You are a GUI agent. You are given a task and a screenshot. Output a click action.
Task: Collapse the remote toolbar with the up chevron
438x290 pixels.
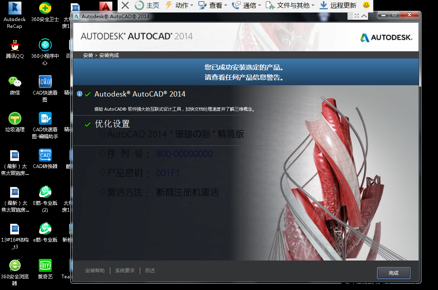tap(364, 16)
